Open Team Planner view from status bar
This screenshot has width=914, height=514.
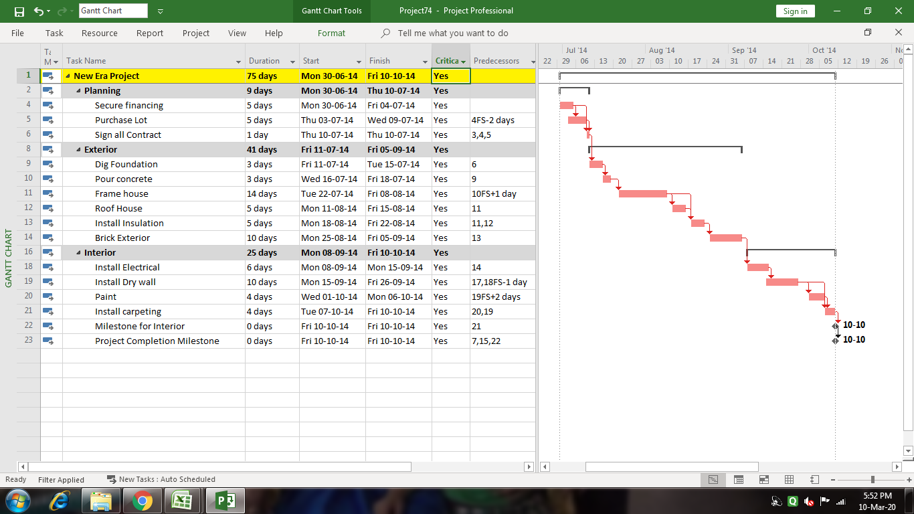point(764,479)
